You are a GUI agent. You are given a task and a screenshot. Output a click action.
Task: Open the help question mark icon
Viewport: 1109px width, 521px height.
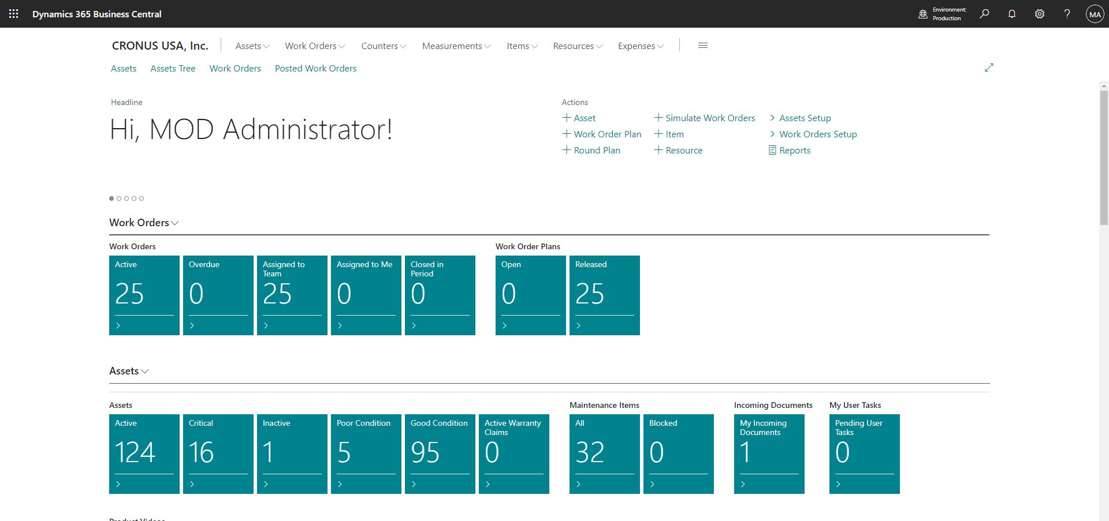pyautogui.click(x=1067, y=13)
